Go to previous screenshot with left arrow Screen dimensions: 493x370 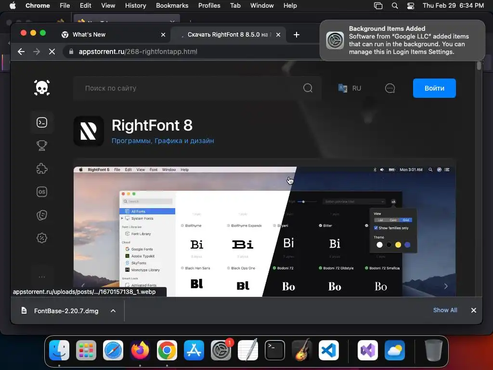(x=83, y=286)
